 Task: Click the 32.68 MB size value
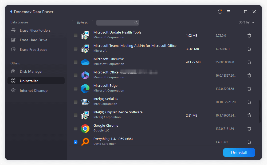(193, 49)
